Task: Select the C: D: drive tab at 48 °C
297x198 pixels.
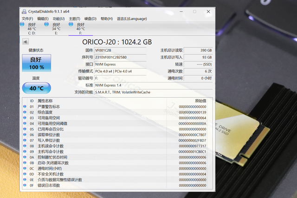Action: point(32,29)
